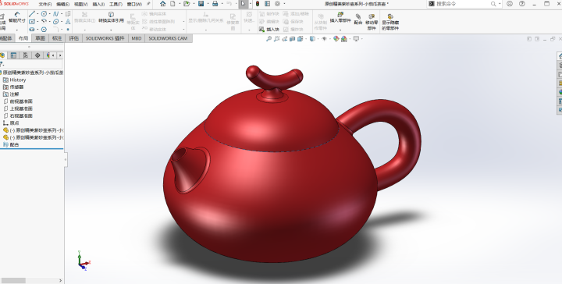Open the 视图(V) menu
This screenshot has height=284, width=562.
coord(80,5)
